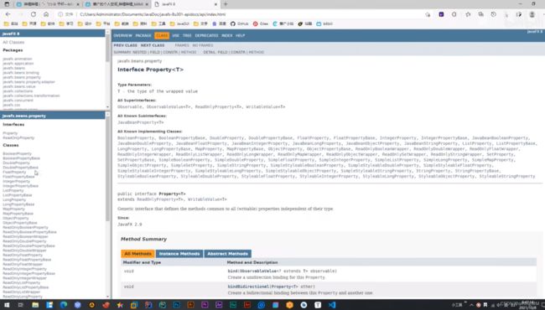Open bind method link in summary table
Image resolution: width=545 pixels, height=310 pixels.
point(232,271)
